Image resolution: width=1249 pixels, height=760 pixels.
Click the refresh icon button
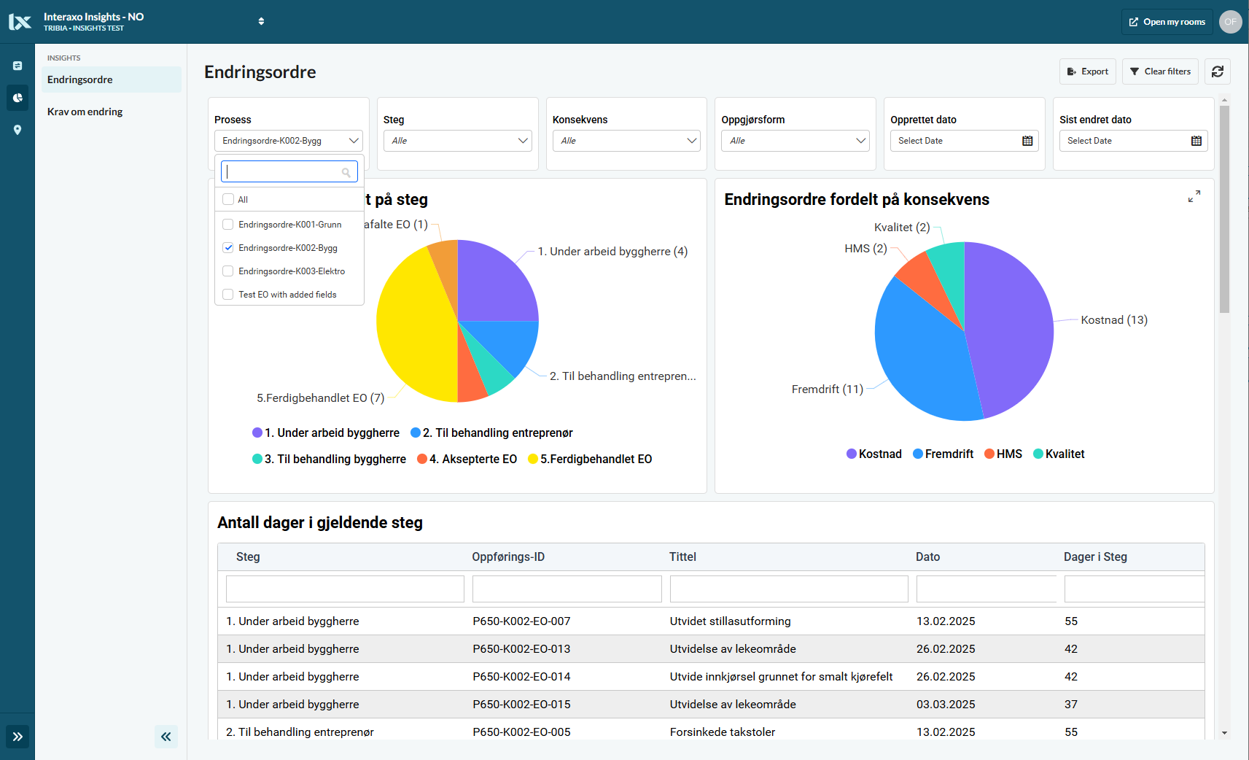click(1217, 71)
